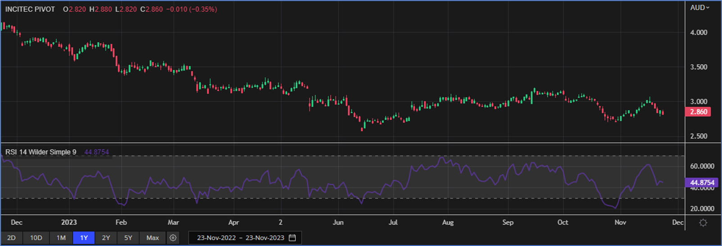Switch to the 1M time range
The height and width of the screenshot is (246, 722).
(61, 238)
